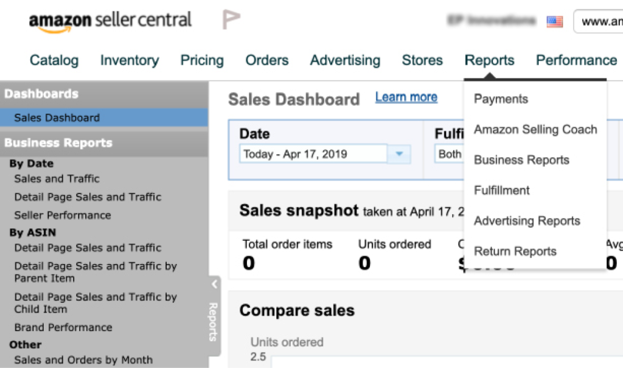
Task: Open the Advertising menu
Action: click(x=345, y=60)
